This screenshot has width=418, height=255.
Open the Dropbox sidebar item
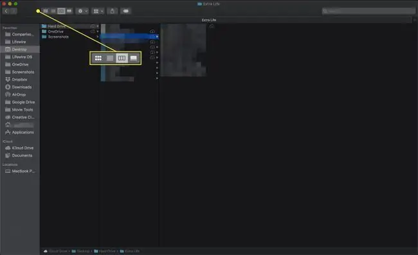coord(20,79)
